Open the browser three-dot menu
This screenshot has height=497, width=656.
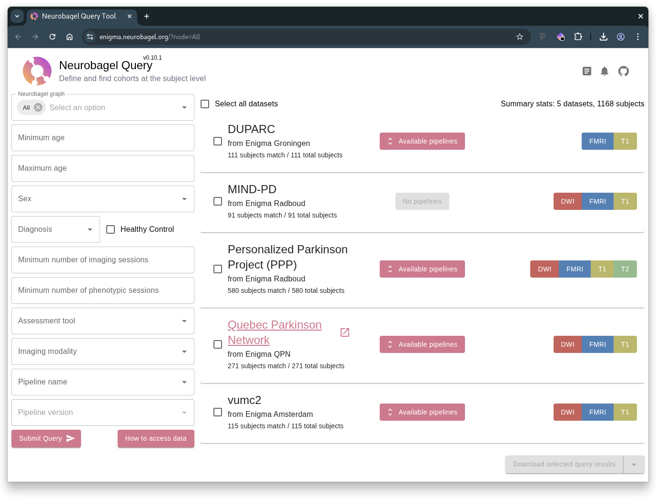[638, 37]
